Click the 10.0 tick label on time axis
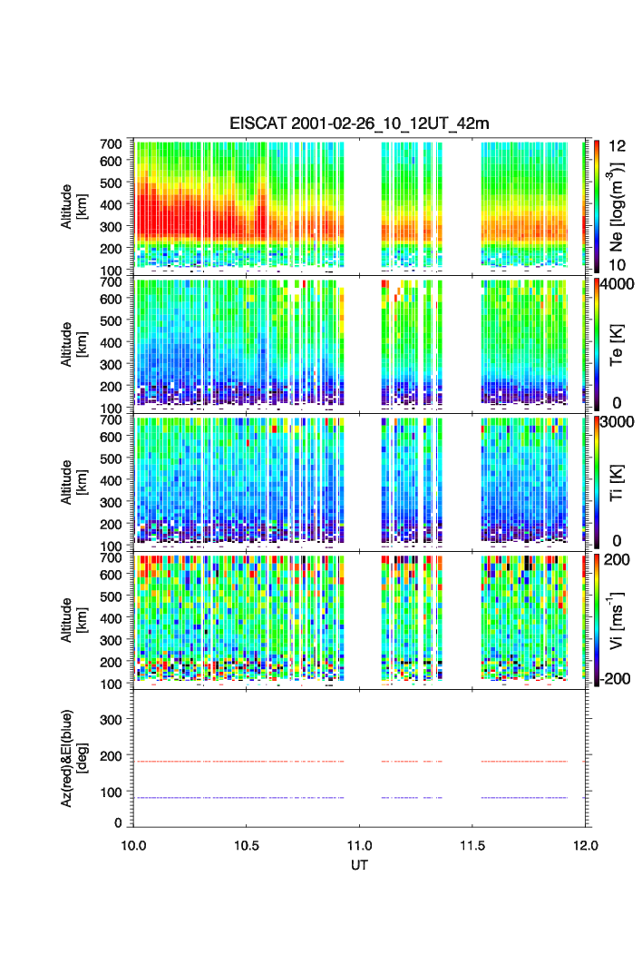 pyautogui.click(x=134, y=845)
